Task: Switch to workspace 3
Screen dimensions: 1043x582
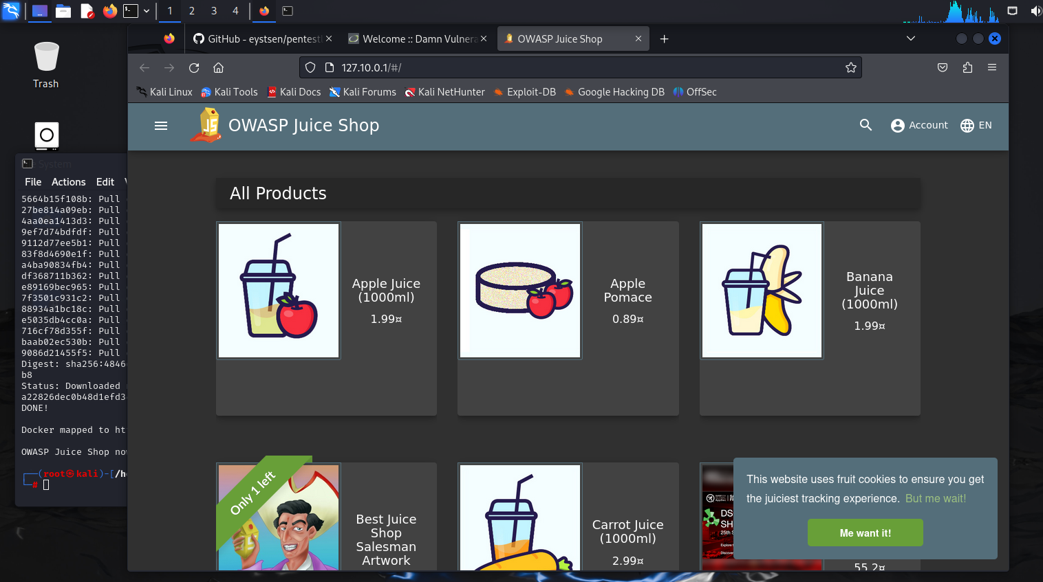Action: [x=214, y=11]
